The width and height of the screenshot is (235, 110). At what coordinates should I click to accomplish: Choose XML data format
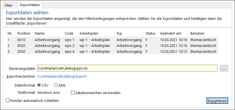pyautogui.click(x=60, y=85)
